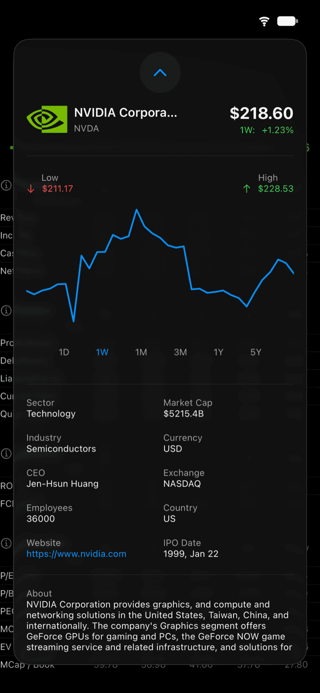
Task: Click the About description paragraph
Action: 160,626
